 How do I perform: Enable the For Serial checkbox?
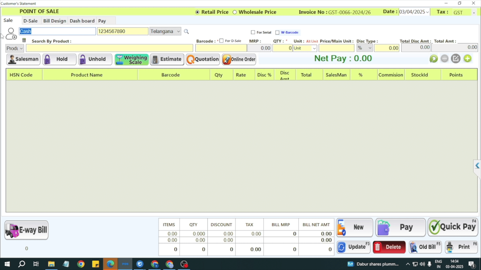[253, 32]
